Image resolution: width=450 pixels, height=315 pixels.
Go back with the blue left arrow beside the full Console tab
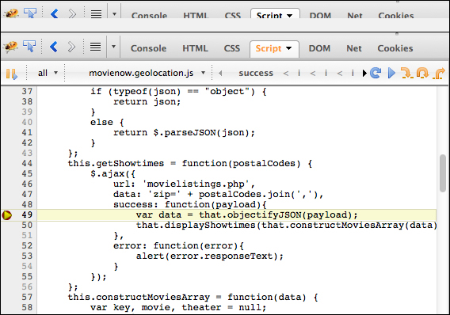point(54,47)
